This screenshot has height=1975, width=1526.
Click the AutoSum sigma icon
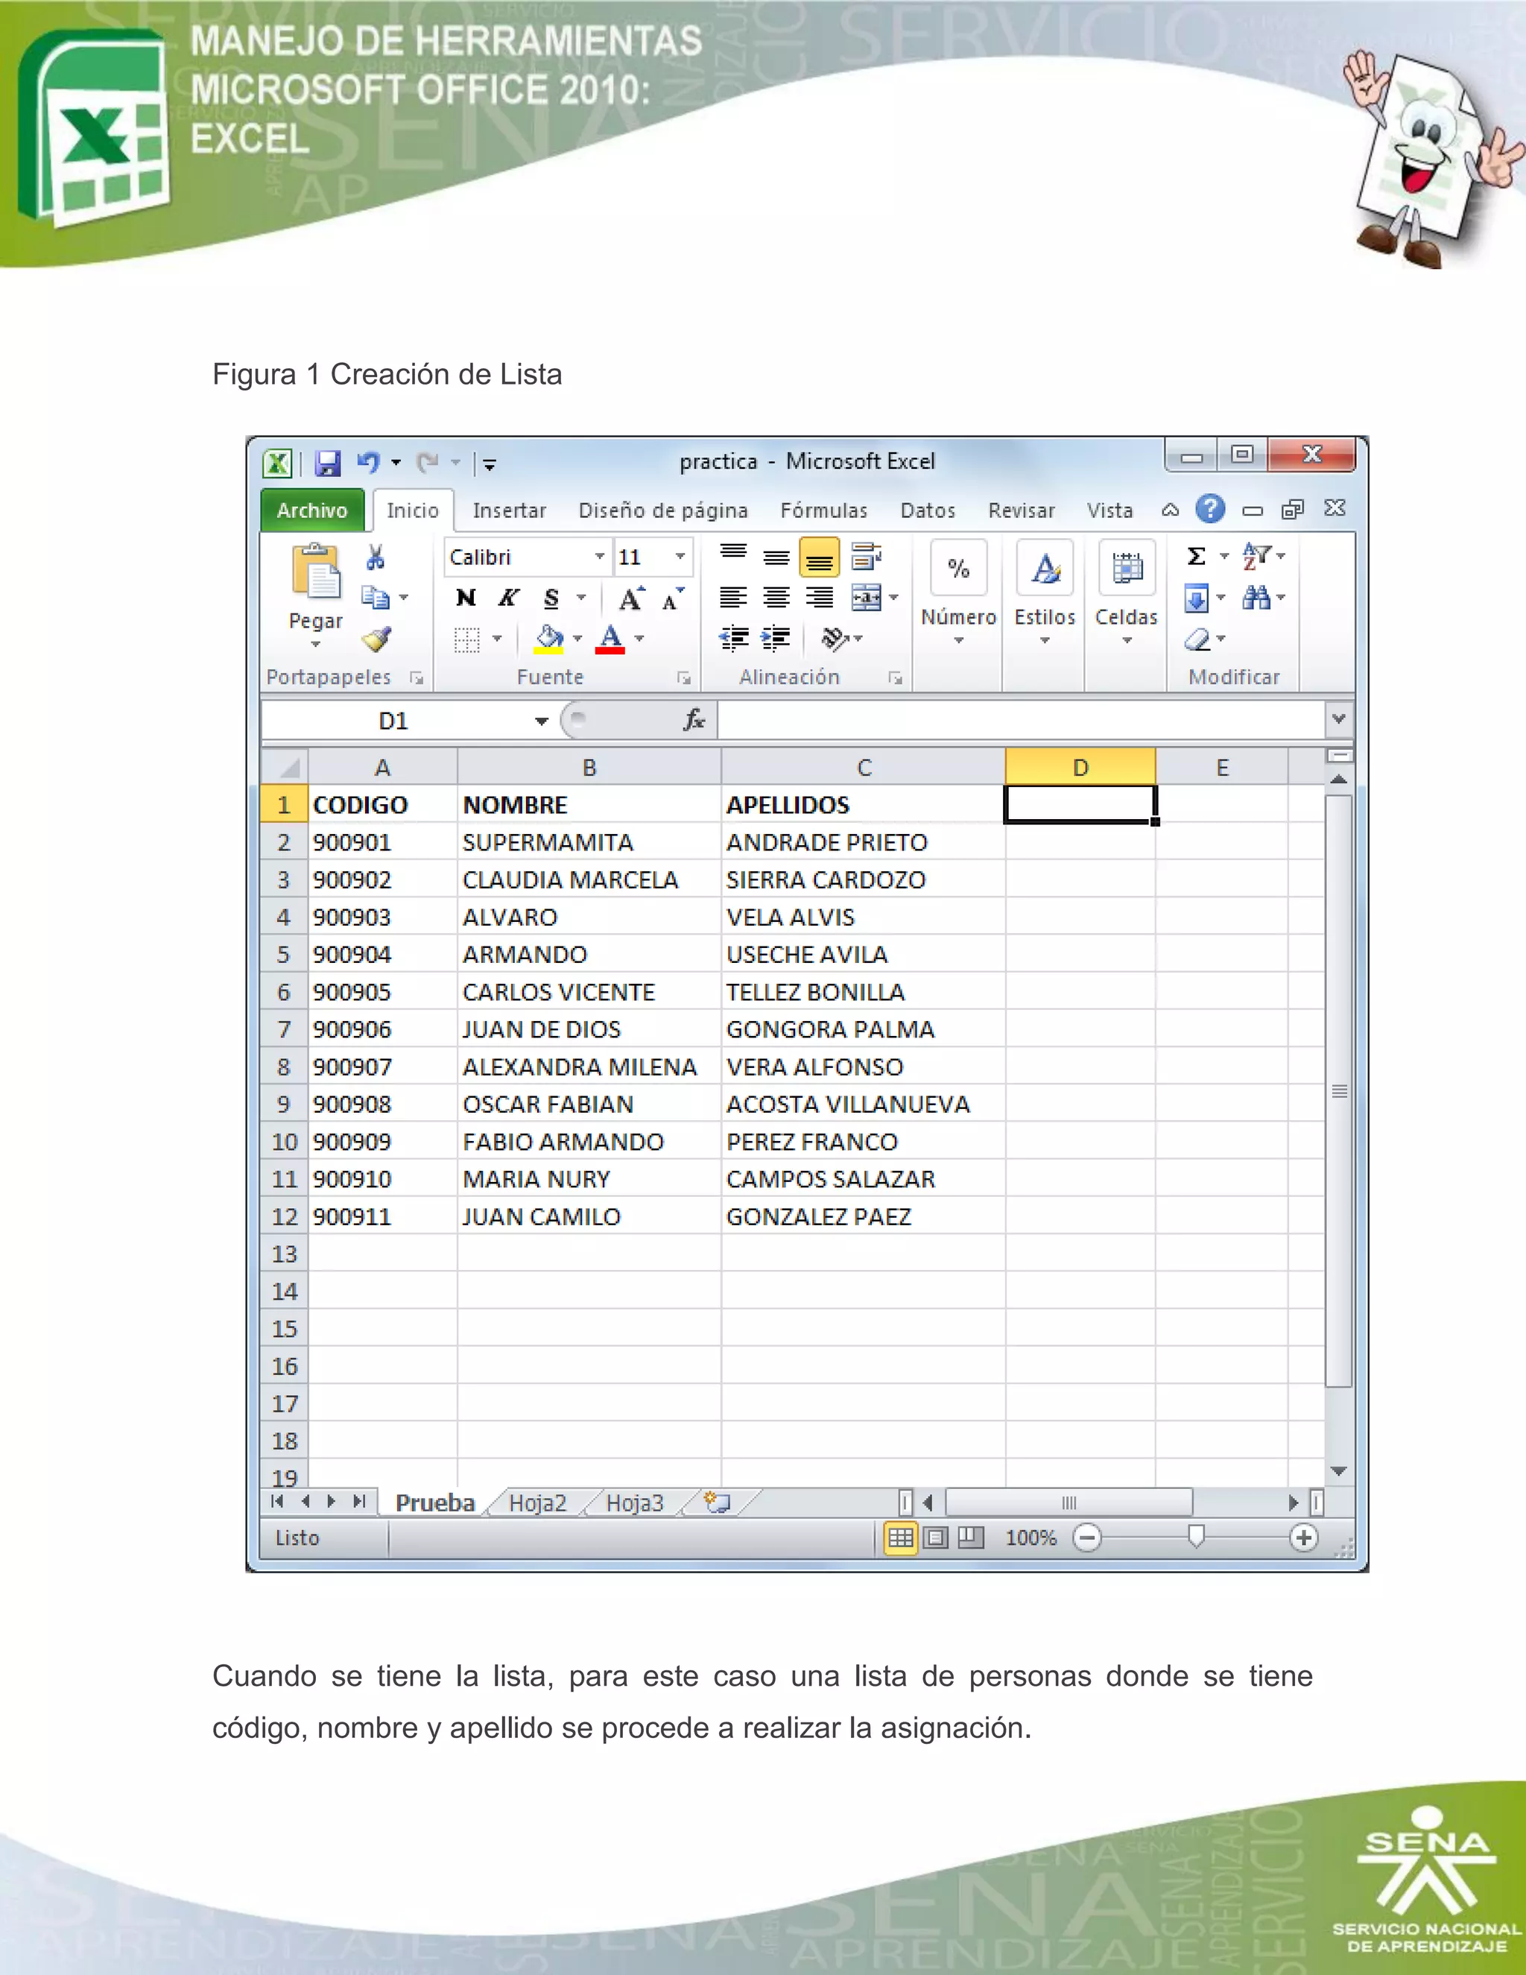click(1196, 556)
